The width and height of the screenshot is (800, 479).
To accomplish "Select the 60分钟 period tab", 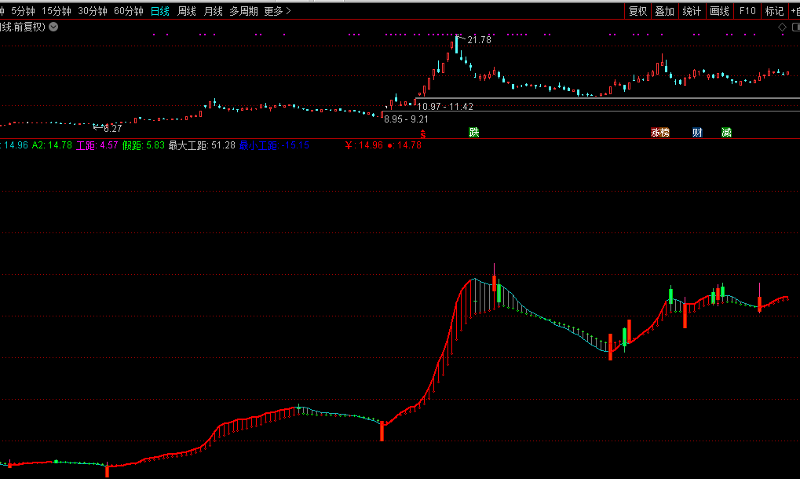I will [129, 11].
